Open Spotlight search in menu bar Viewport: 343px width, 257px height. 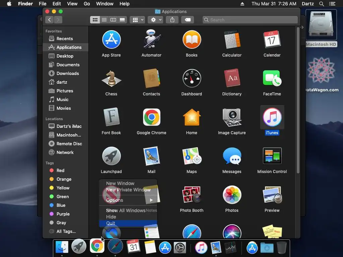[321, 4]
